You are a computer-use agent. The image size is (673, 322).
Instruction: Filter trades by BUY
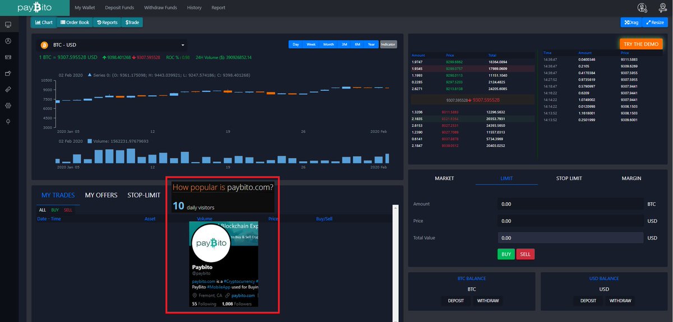point(55,209)
